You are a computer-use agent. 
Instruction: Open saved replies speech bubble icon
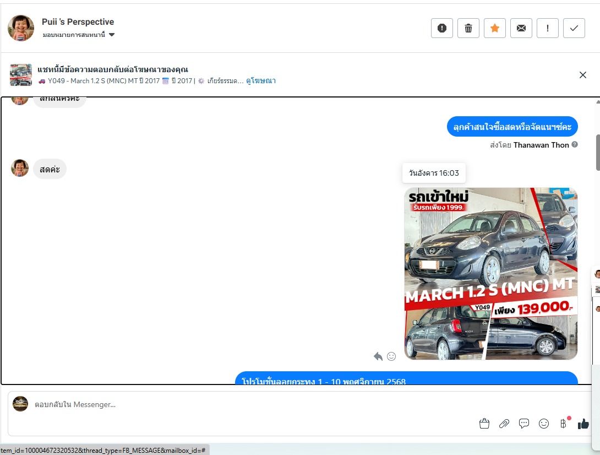(x=524, y=424)
